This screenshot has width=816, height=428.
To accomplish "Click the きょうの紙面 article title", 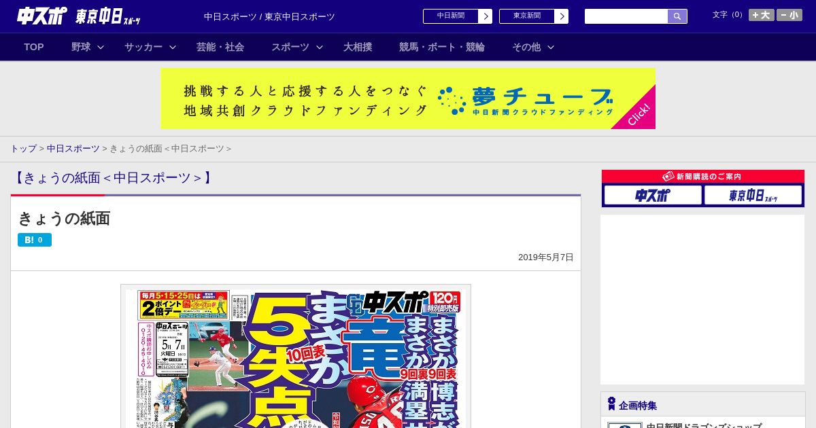I will coord(64,218).
